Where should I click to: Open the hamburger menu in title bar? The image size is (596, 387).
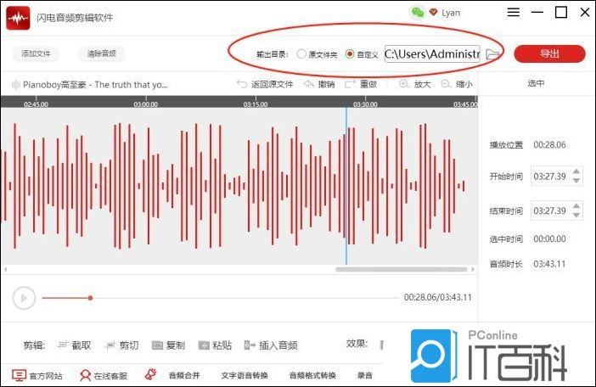513,13
